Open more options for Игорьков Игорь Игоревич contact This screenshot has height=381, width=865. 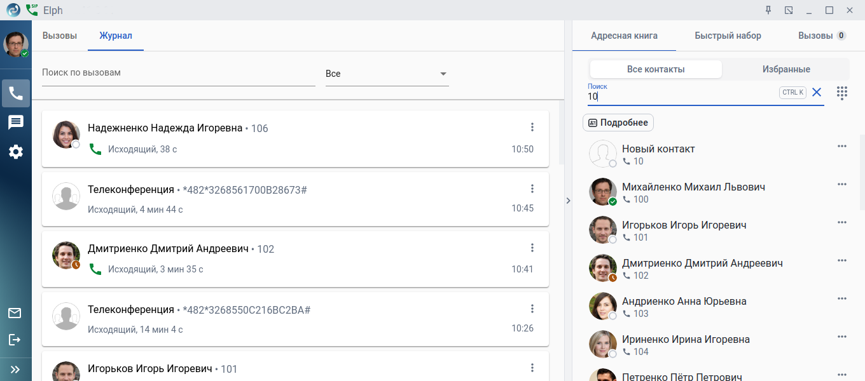[842, 222]
